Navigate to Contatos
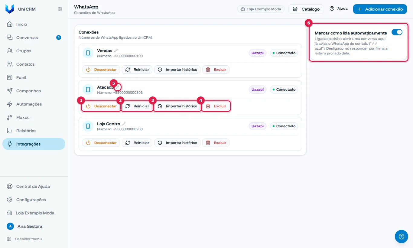This screenshot has height=248, width=413. click(x=34, y=64)
